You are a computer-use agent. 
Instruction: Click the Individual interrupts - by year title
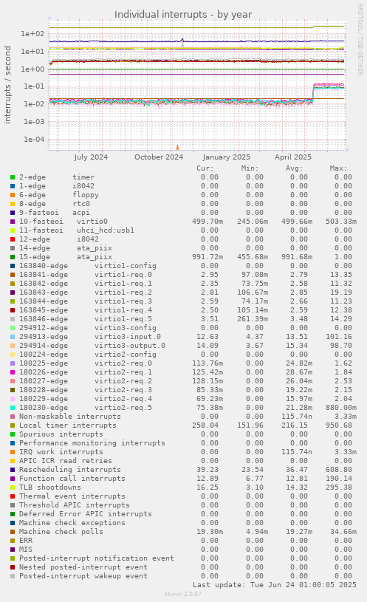click(183, 15)
